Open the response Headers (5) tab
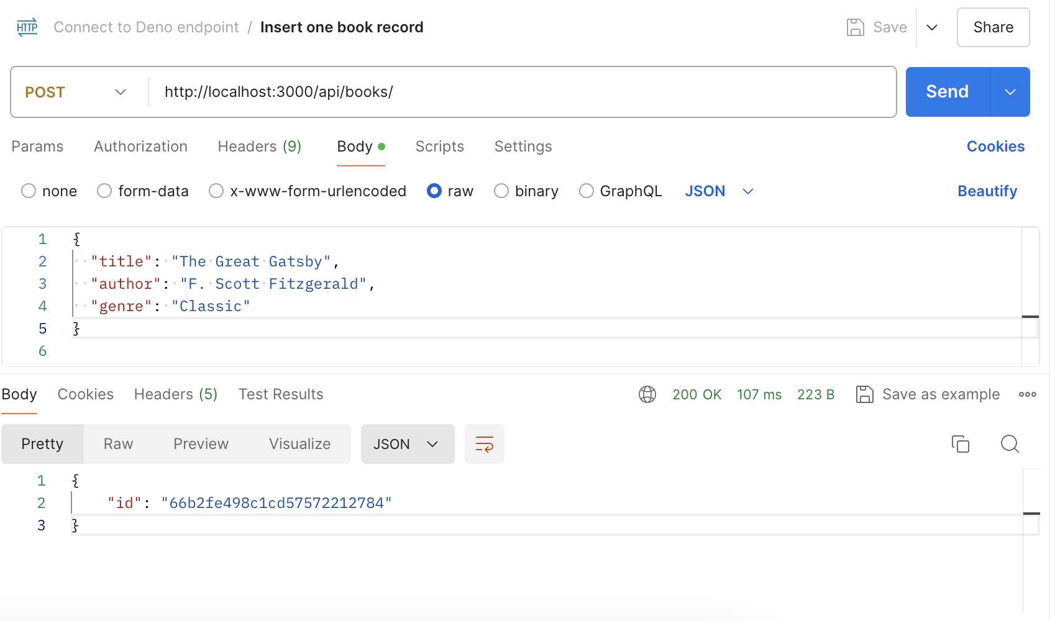 [x=175, y=394]
